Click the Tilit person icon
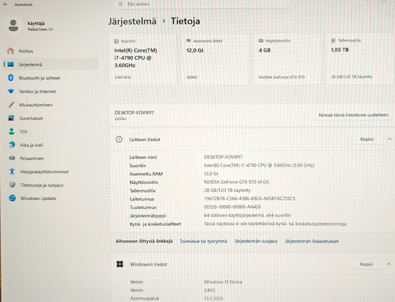Viewport: 395px width, 302px height. point(12,131)
